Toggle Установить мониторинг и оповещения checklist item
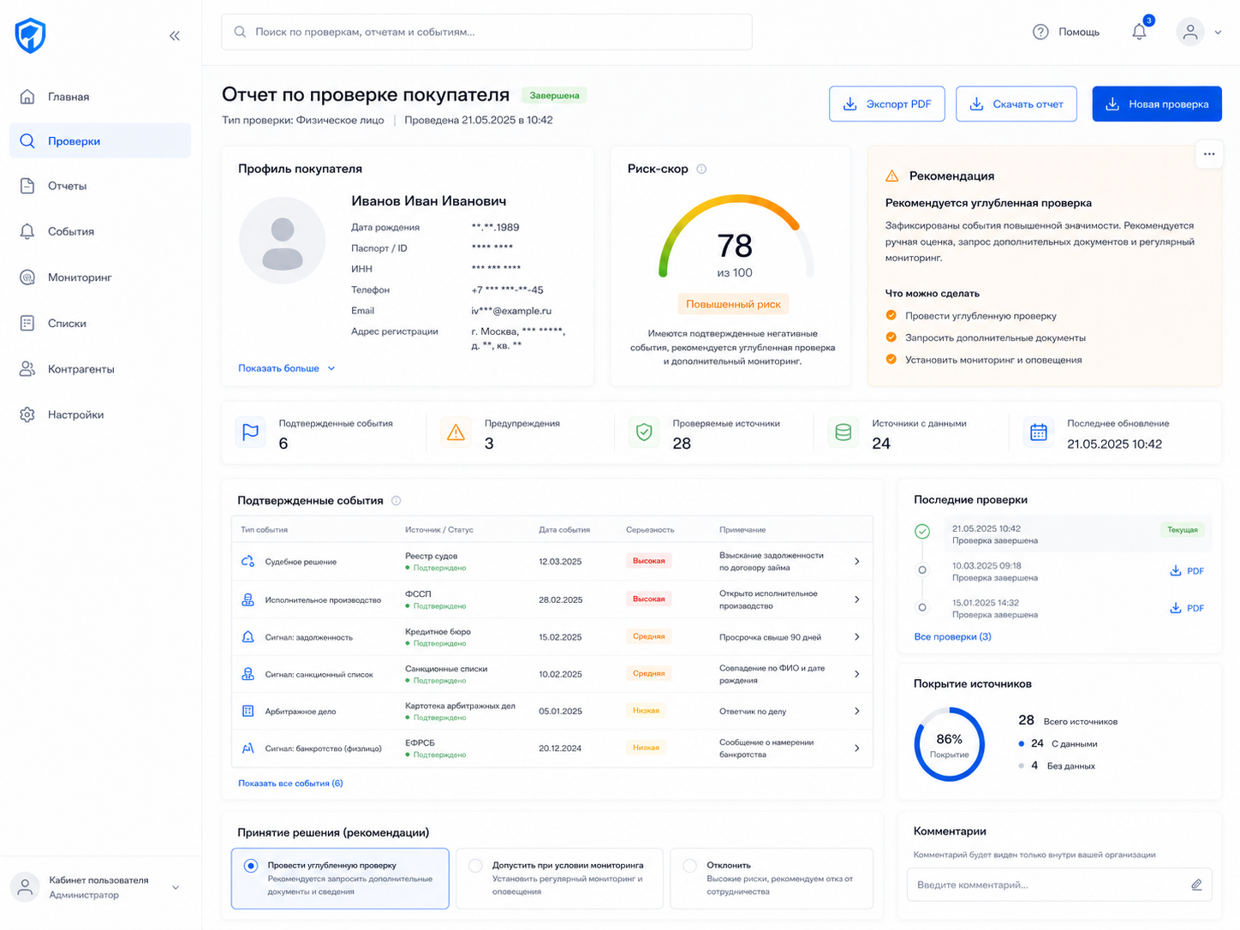1240x930 pixels. pyautogui.click(x=891, y=360)
